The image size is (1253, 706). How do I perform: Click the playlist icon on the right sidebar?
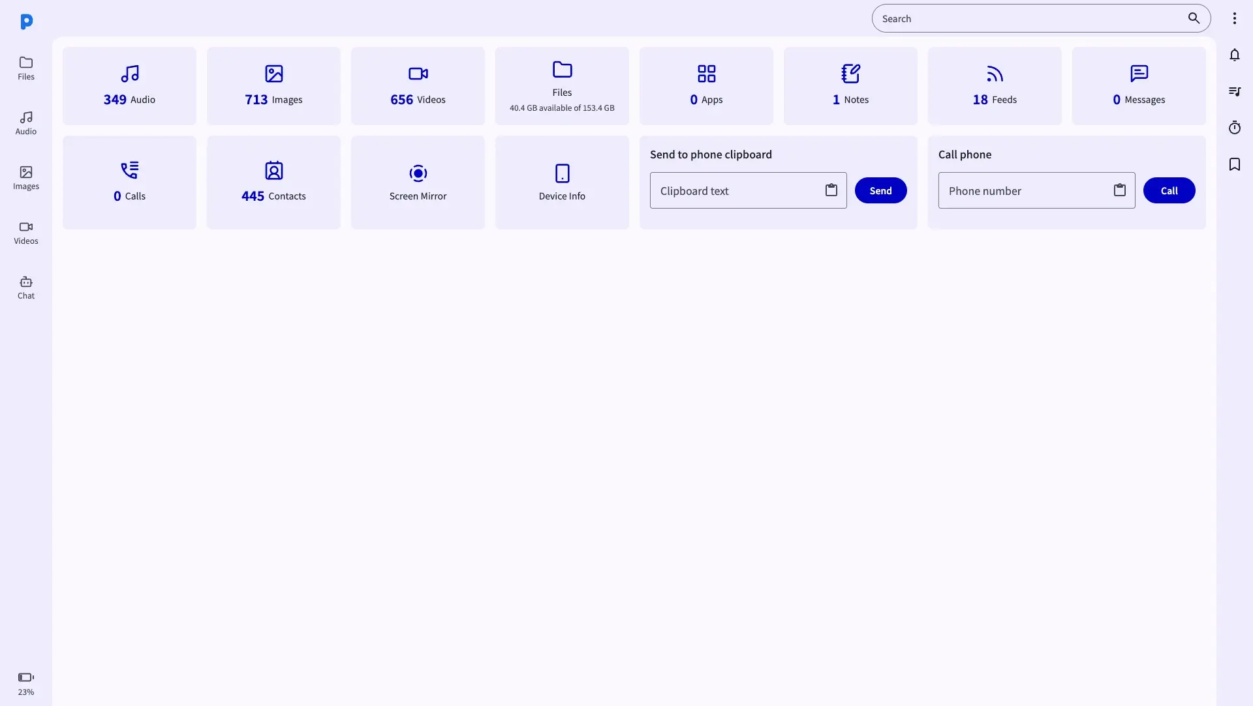click(1235, 91)
